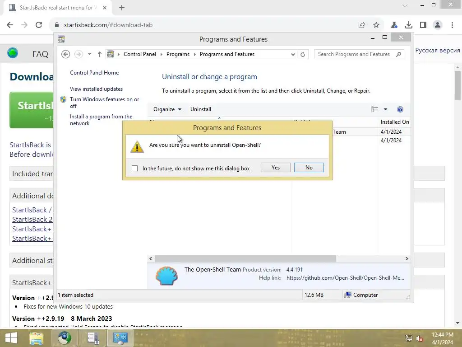Reload the startisback.com page
This screenshot has width=462, height=347.
(x=39, y=25)
